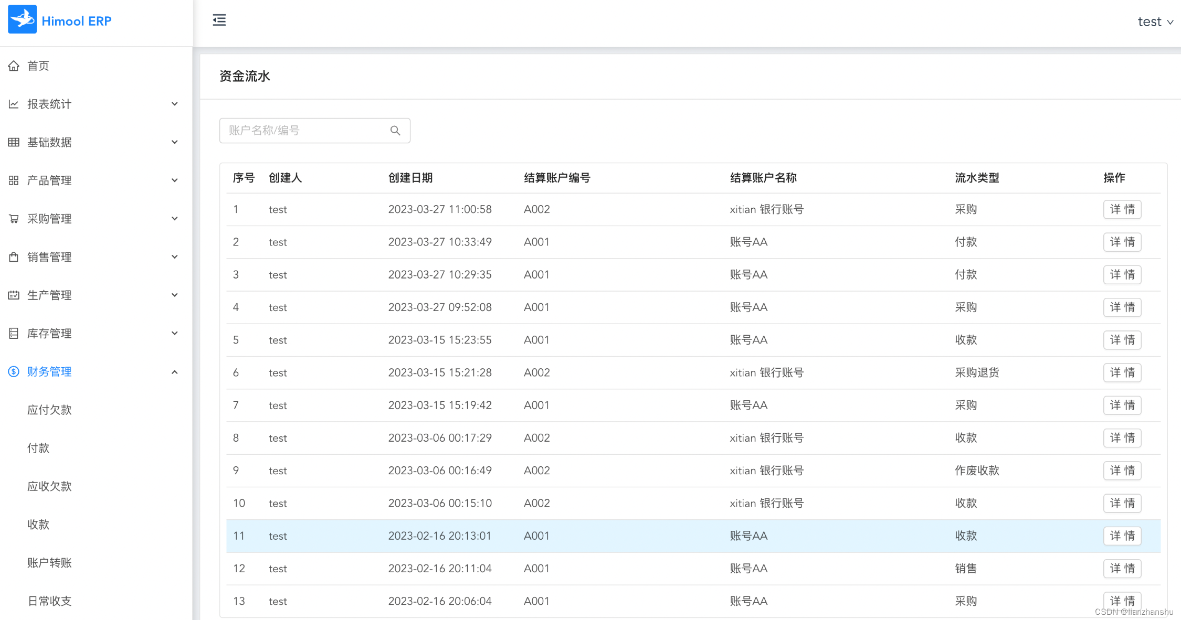Click 采购退货 type in row 6
Screen dimensions: 1181x620
(x=977, y=372)
